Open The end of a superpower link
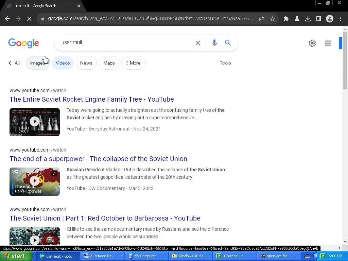Viewport: 348px width, 261px height. [98, 159]
